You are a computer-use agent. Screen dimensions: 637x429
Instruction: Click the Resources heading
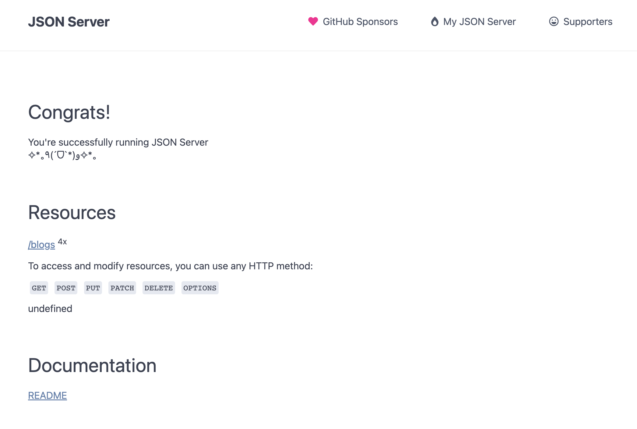(72, 212)
